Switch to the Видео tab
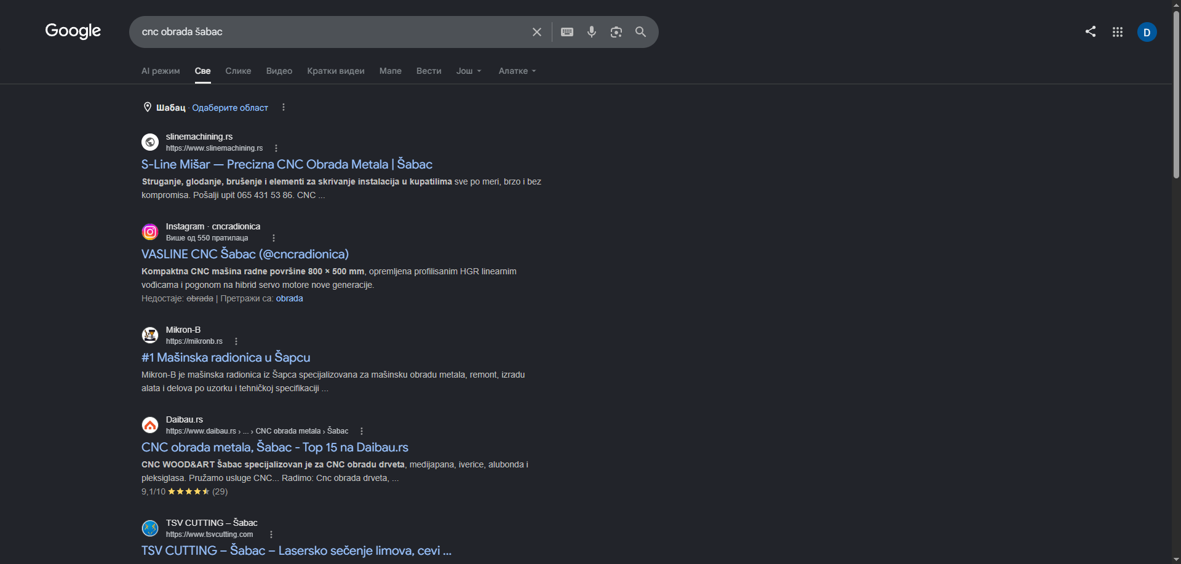This screenshot has width=1181, height=564. click(x=279, y=71)
